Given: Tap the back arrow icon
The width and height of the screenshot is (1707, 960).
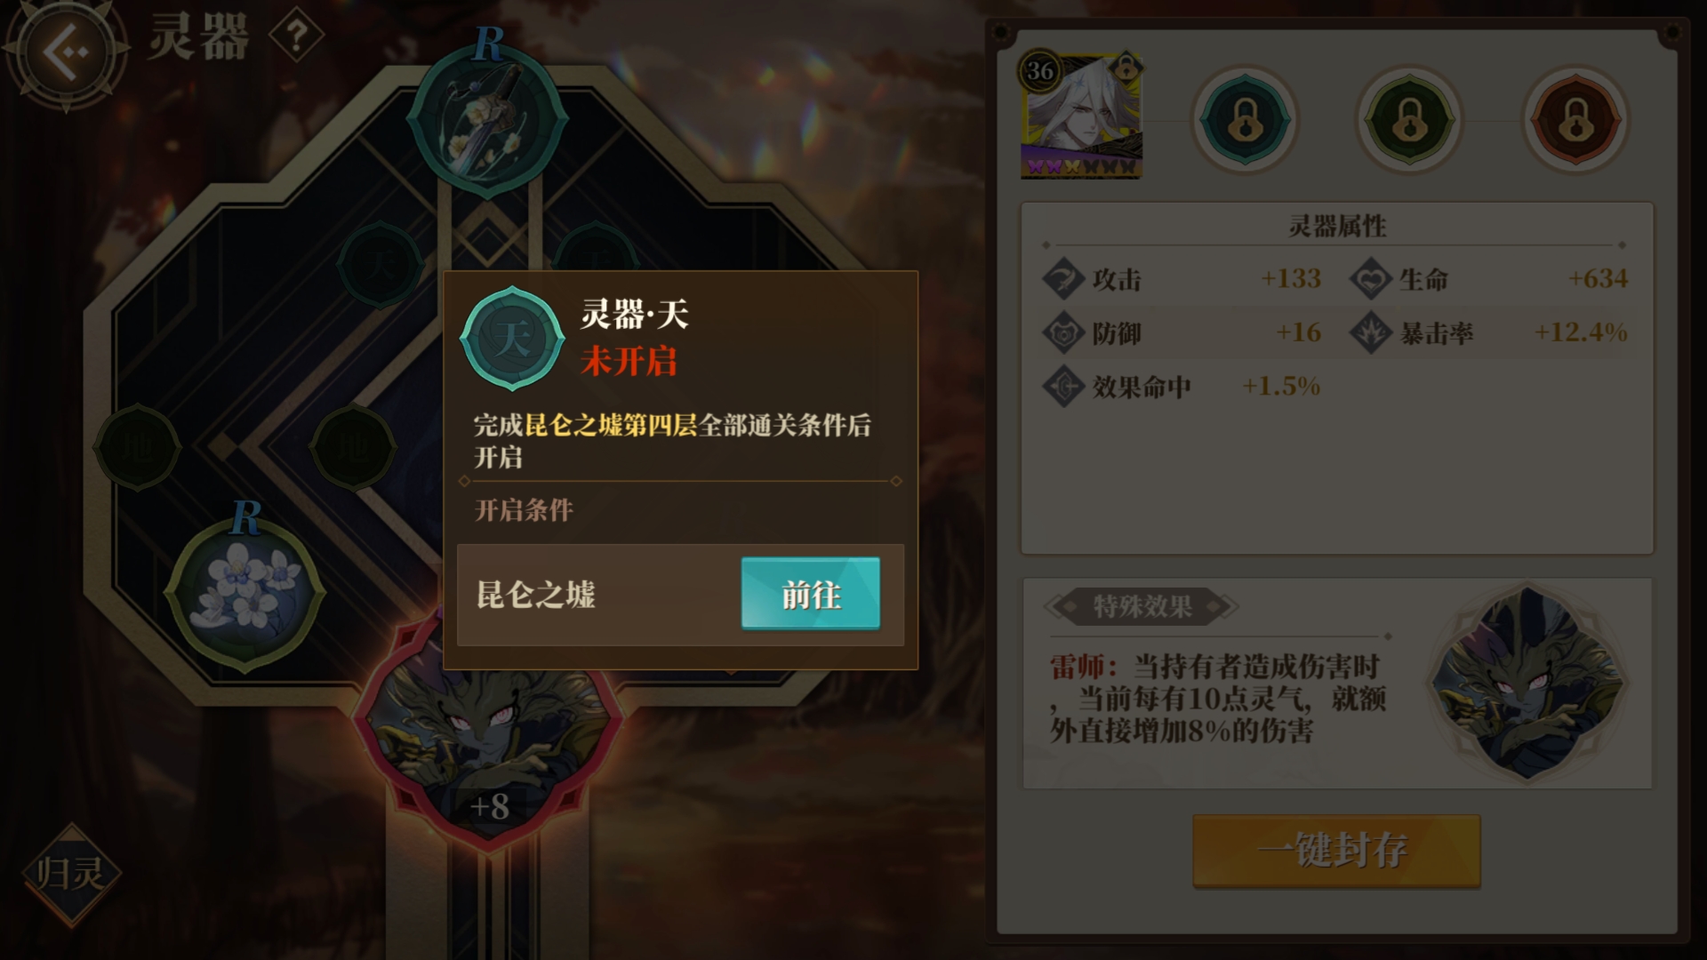Looking at the screenshot, I should pos(65,52).
